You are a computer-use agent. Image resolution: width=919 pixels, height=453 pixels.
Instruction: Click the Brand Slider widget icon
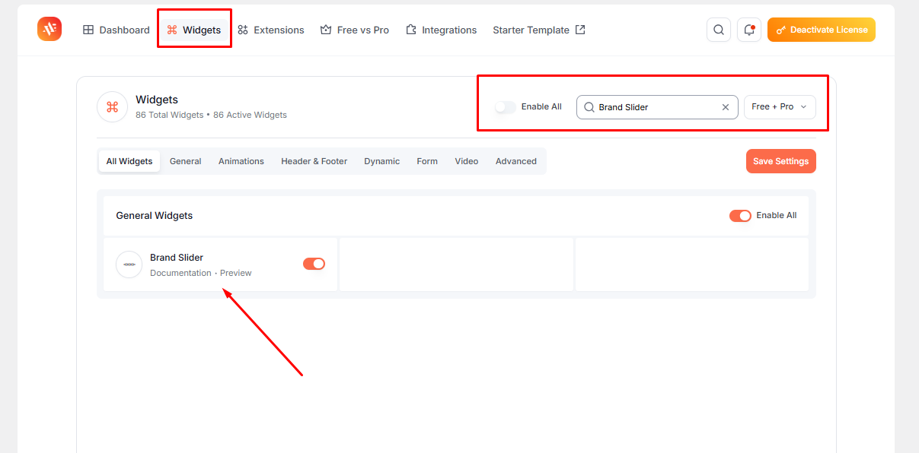point(129,265)
